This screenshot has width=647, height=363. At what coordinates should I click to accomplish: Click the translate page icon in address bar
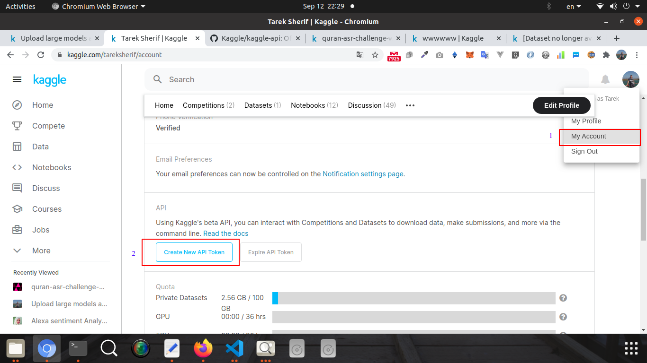click(360, 55)
